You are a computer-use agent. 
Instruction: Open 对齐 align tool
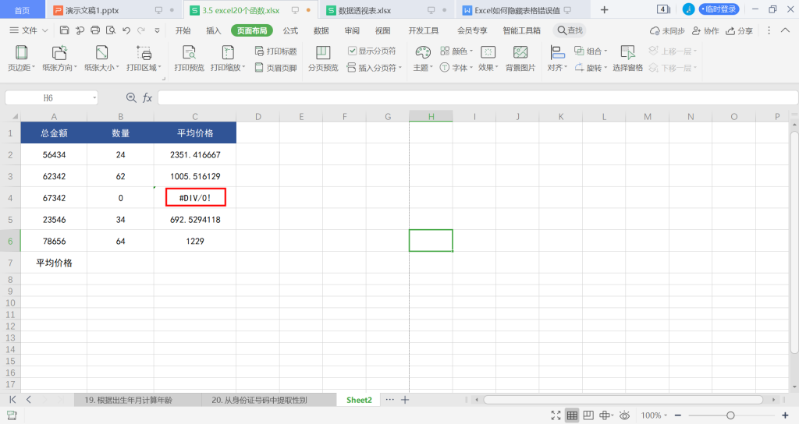557,58
